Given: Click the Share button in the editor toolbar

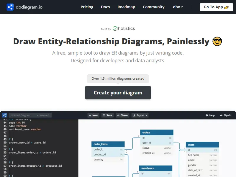Looking at the screenshot, I should tap(122, 115).
